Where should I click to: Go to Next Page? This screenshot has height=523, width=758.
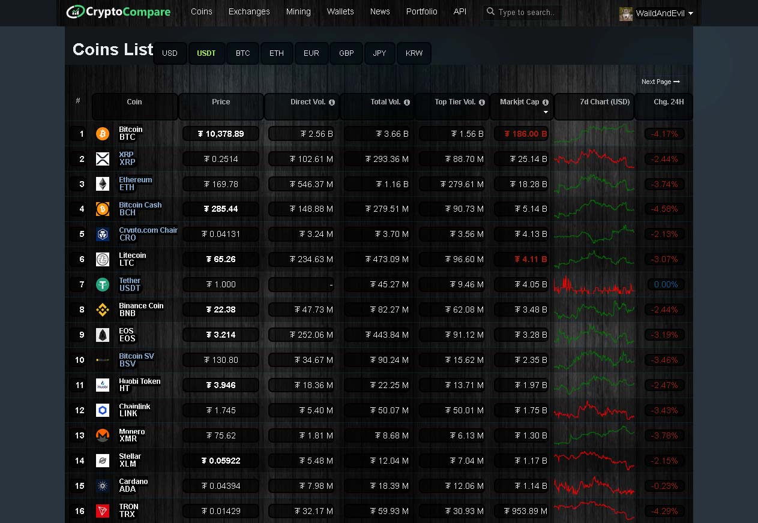coord(661,82)
